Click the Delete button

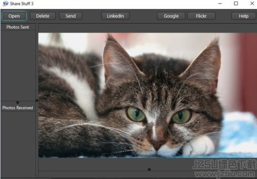[43, 16]
